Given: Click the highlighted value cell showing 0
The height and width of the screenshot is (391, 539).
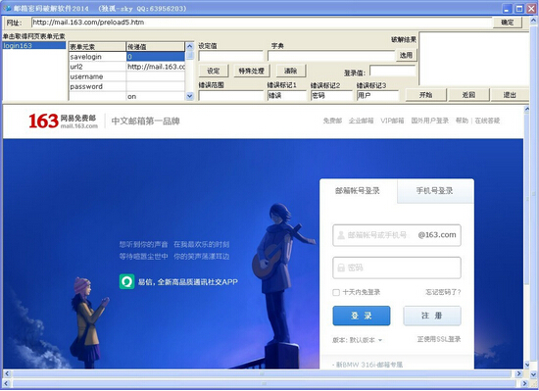Looking at the screenshot, I should (x=156, y=57).
